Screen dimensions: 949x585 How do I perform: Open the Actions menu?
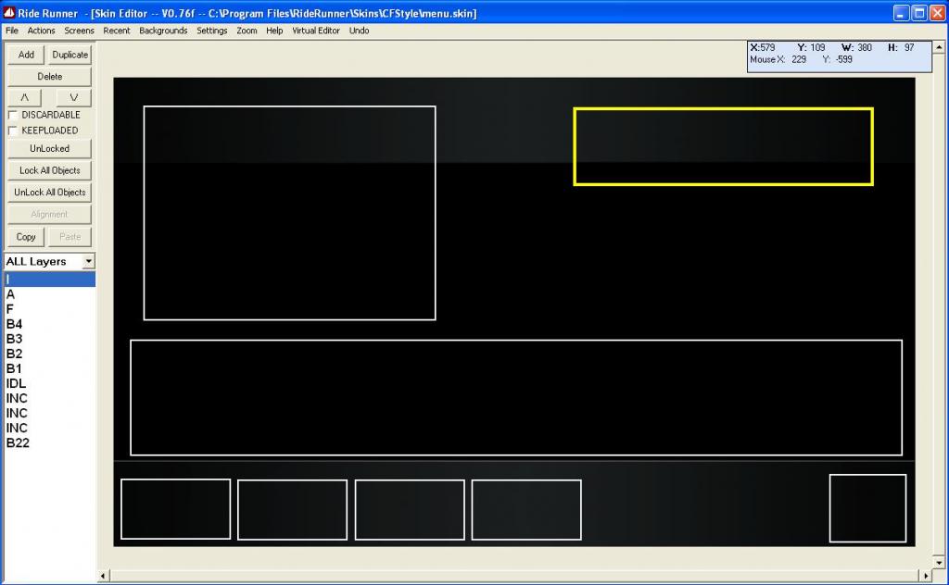(41, 31)
